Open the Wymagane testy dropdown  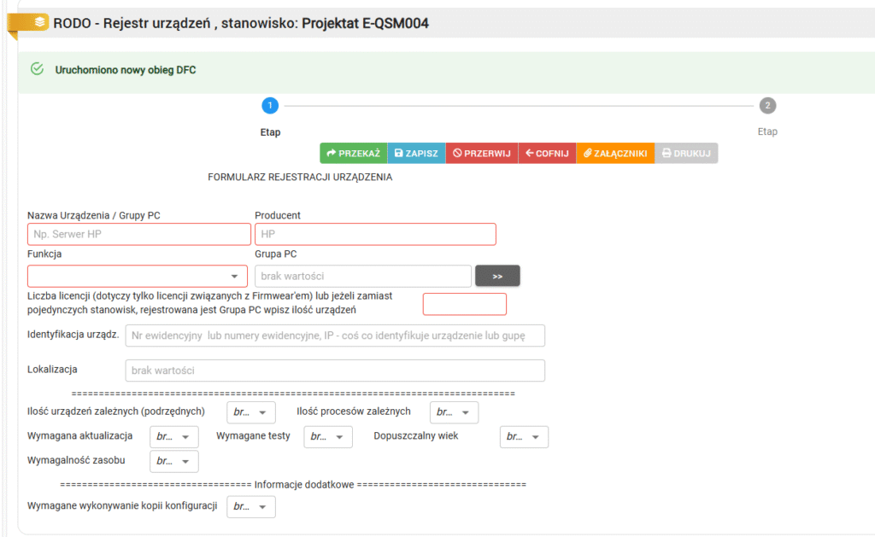pyautogui.click(x=328, y=437)
